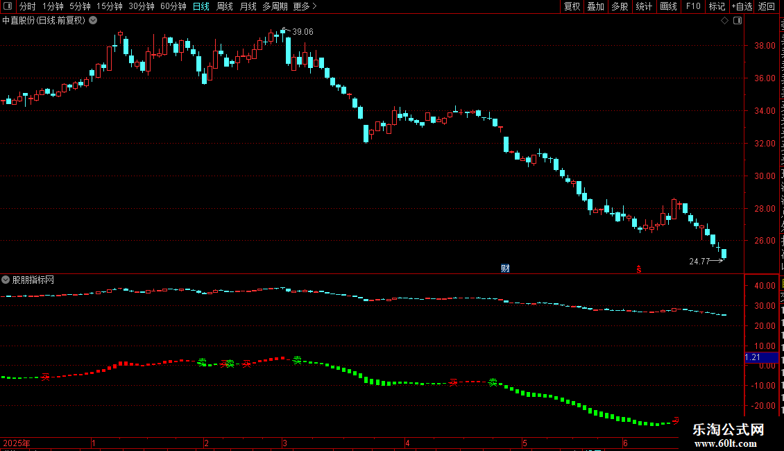Open the 多周期 multi-period view
This screenshot has width=784, height=451.
[x=275, y=6]
